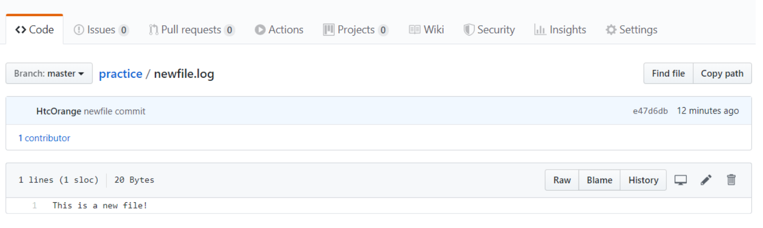Expand the Branch: master dropdown

coord(49,74)
